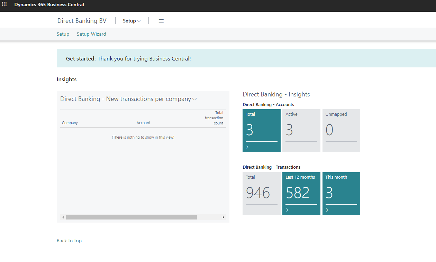Click the Get started notification banner
This screenshot has width=436, height=262.
pos(246,58)
